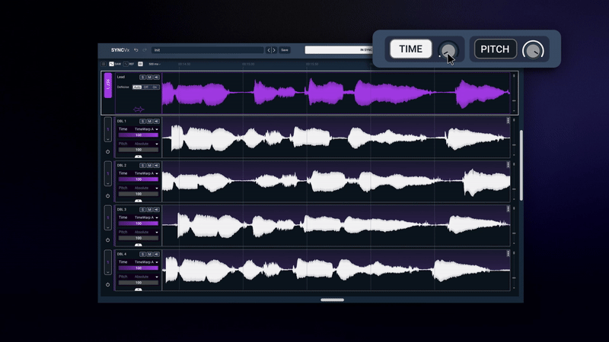Click the DBL 1 speaker icon
The image size is (609, 342).
pyautogui.click(x=157, y=122)
